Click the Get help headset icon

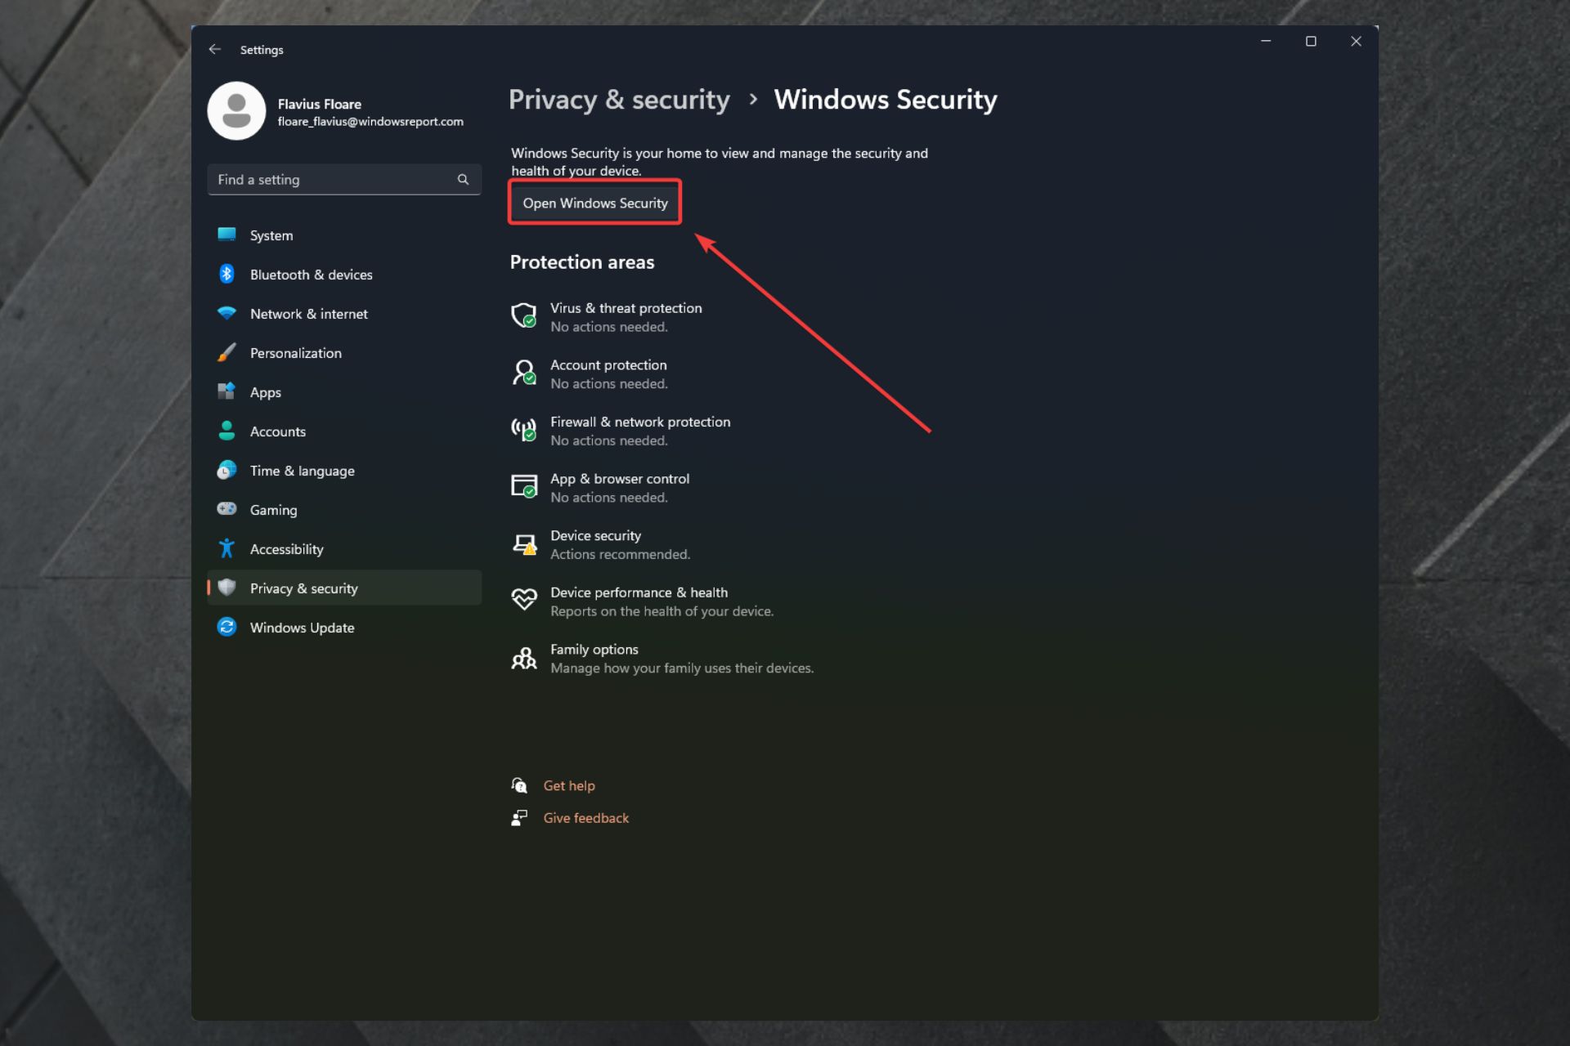(x=519, y=785)
